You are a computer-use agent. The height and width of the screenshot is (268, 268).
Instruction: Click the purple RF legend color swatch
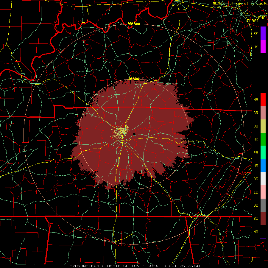point(263,33)
